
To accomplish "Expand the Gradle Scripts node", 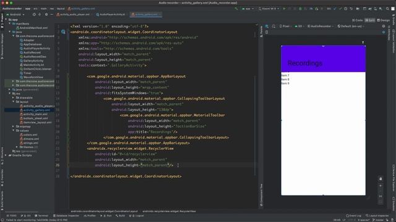I will pos(6,155).
